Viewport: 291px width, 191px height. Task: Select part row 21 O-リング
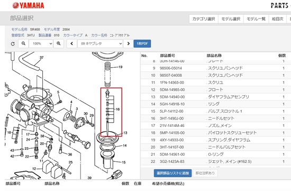tap(216, 154)
